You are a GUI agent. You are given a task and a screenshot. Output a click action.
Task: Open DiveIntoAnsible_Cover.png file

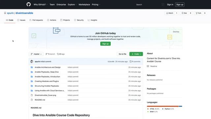tap(45, 95)
